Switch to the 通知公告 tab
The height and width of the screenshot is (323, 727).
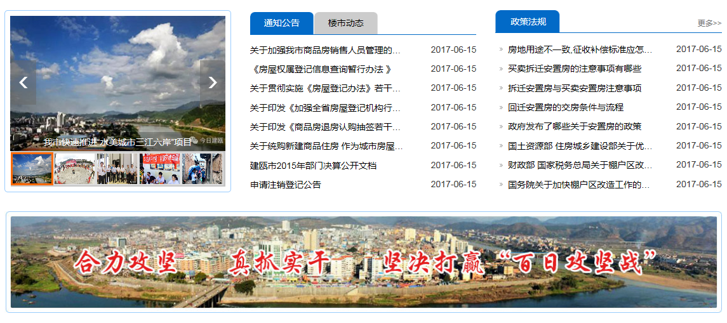(x=281, y=23)
